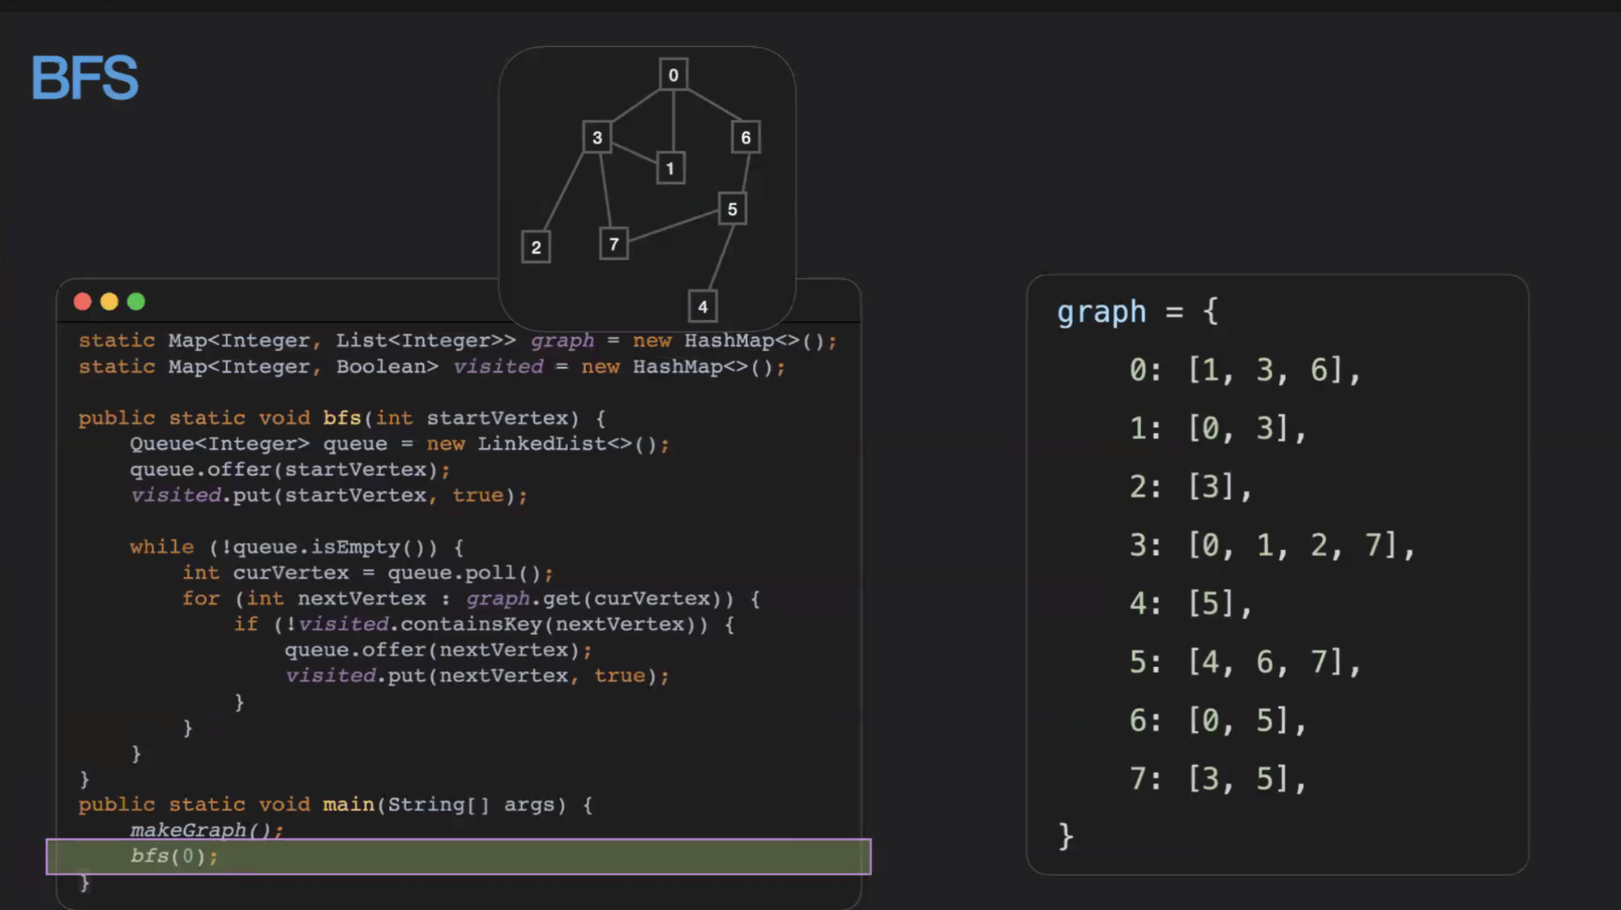Click the green maximize dot

[x=136, y=301]
